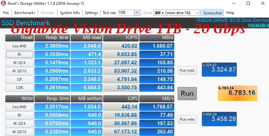
Task: Click the 443.84 MB/s value
Action: pyautogui.click(x=157, y=88)
